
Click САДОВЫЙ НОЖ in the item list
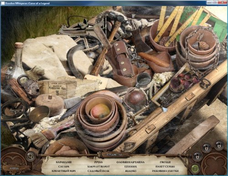[x=98, y=171]
